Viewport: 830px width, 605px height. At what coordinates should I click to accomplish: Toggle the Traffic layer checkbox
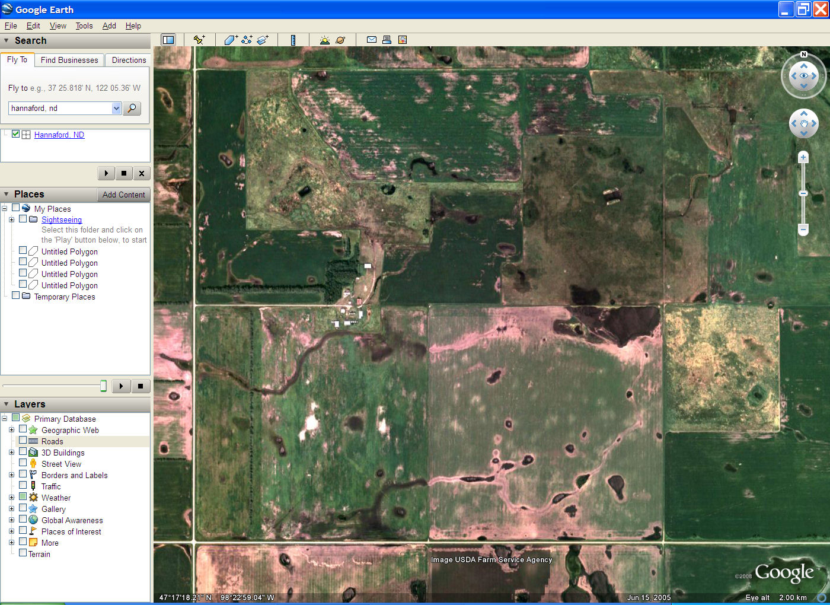[x=23, y=486]
